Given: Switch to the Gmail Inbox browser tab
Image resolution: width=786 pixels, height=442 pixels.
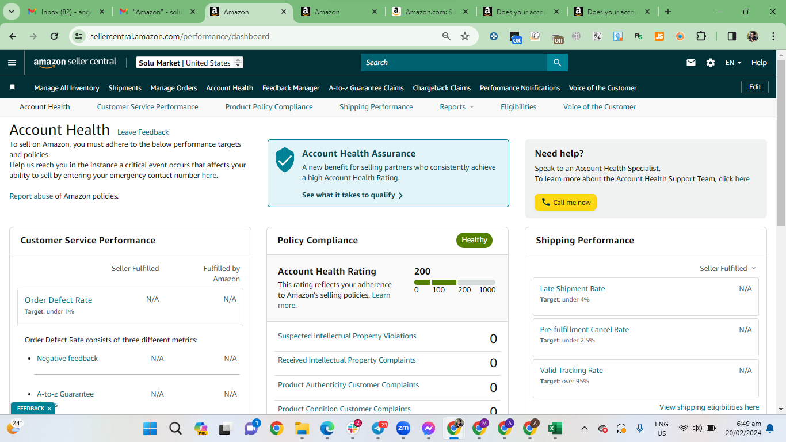Looking at the screenshot, I should coord(66,12).
